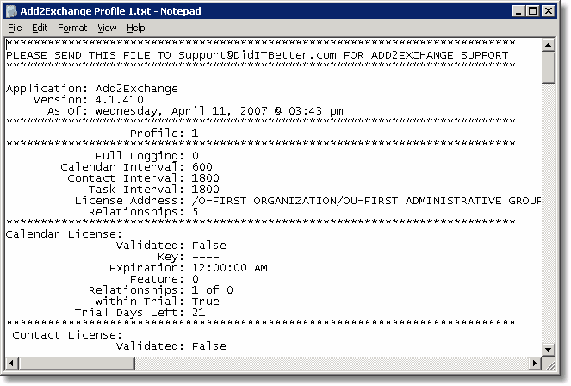Click the vertical scrollbar thumb
This screenshot has width=571, height=386.
click(x=548, y=68)
